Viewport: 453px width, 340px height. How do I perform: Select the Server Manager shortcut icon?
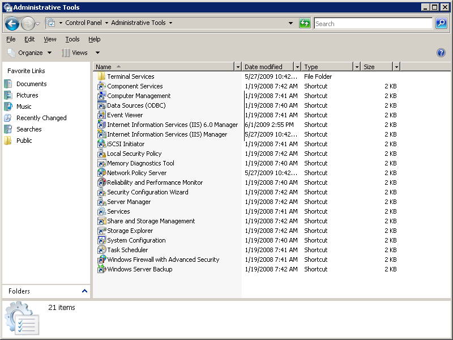coord(102,202)
